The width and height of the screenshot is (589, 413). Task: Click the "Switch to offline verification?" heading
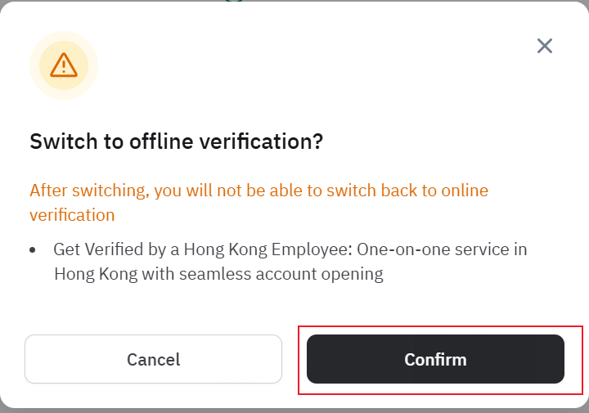pos(176,141)
